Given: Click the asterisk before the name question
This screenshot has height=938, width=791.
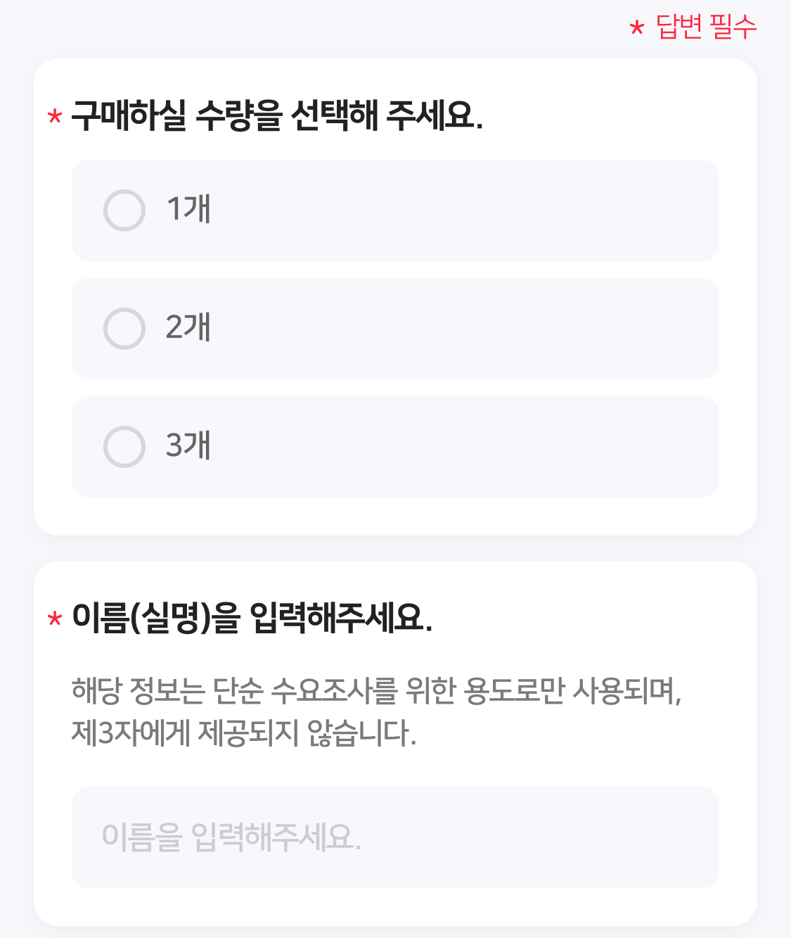Looking at the screenshot, I should pyautogui.click(x=55, y=620).
